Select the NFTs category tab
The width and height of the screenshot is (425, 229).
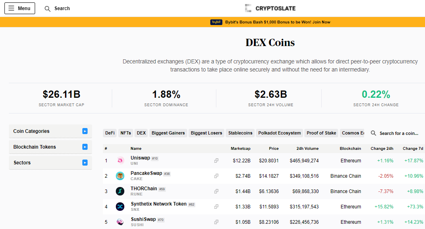click(126, 133)
